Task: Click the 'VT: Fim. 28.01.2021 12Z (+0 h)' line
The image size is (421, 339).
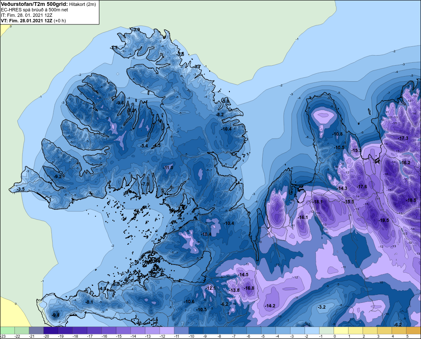Action: (33, 21)
